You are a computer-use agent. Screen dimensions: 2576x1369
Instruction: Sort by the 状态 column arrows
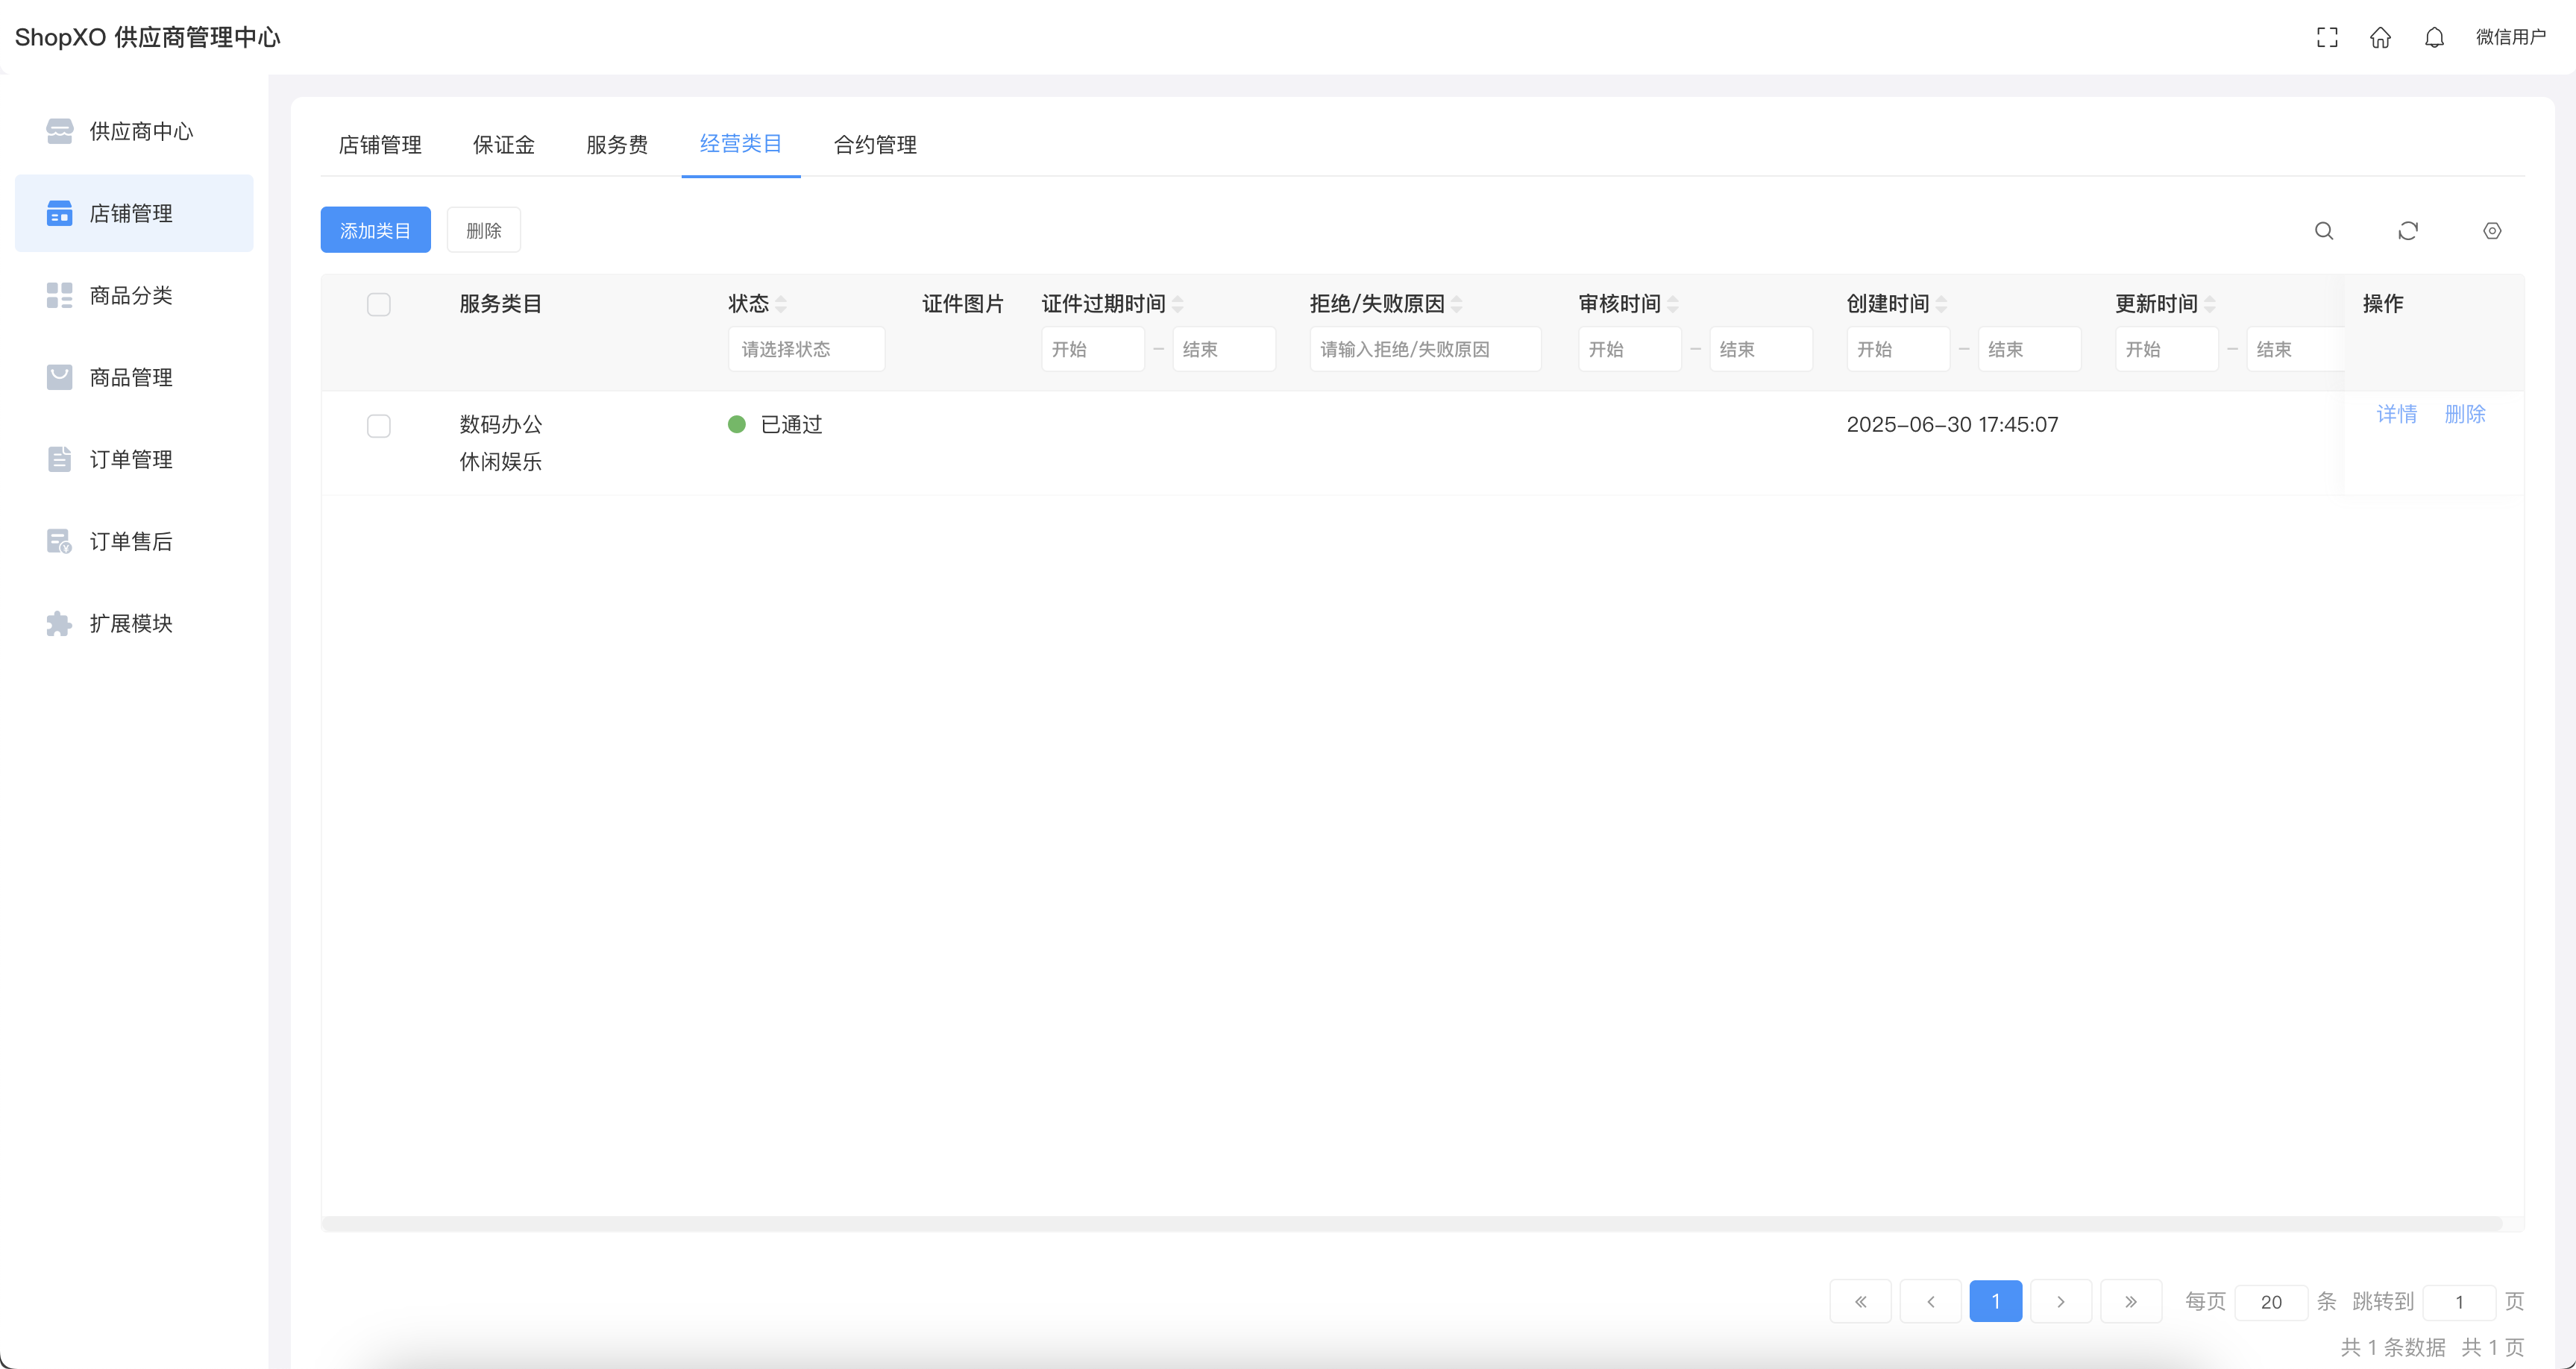pyautogui.click(x=781, y=304)
